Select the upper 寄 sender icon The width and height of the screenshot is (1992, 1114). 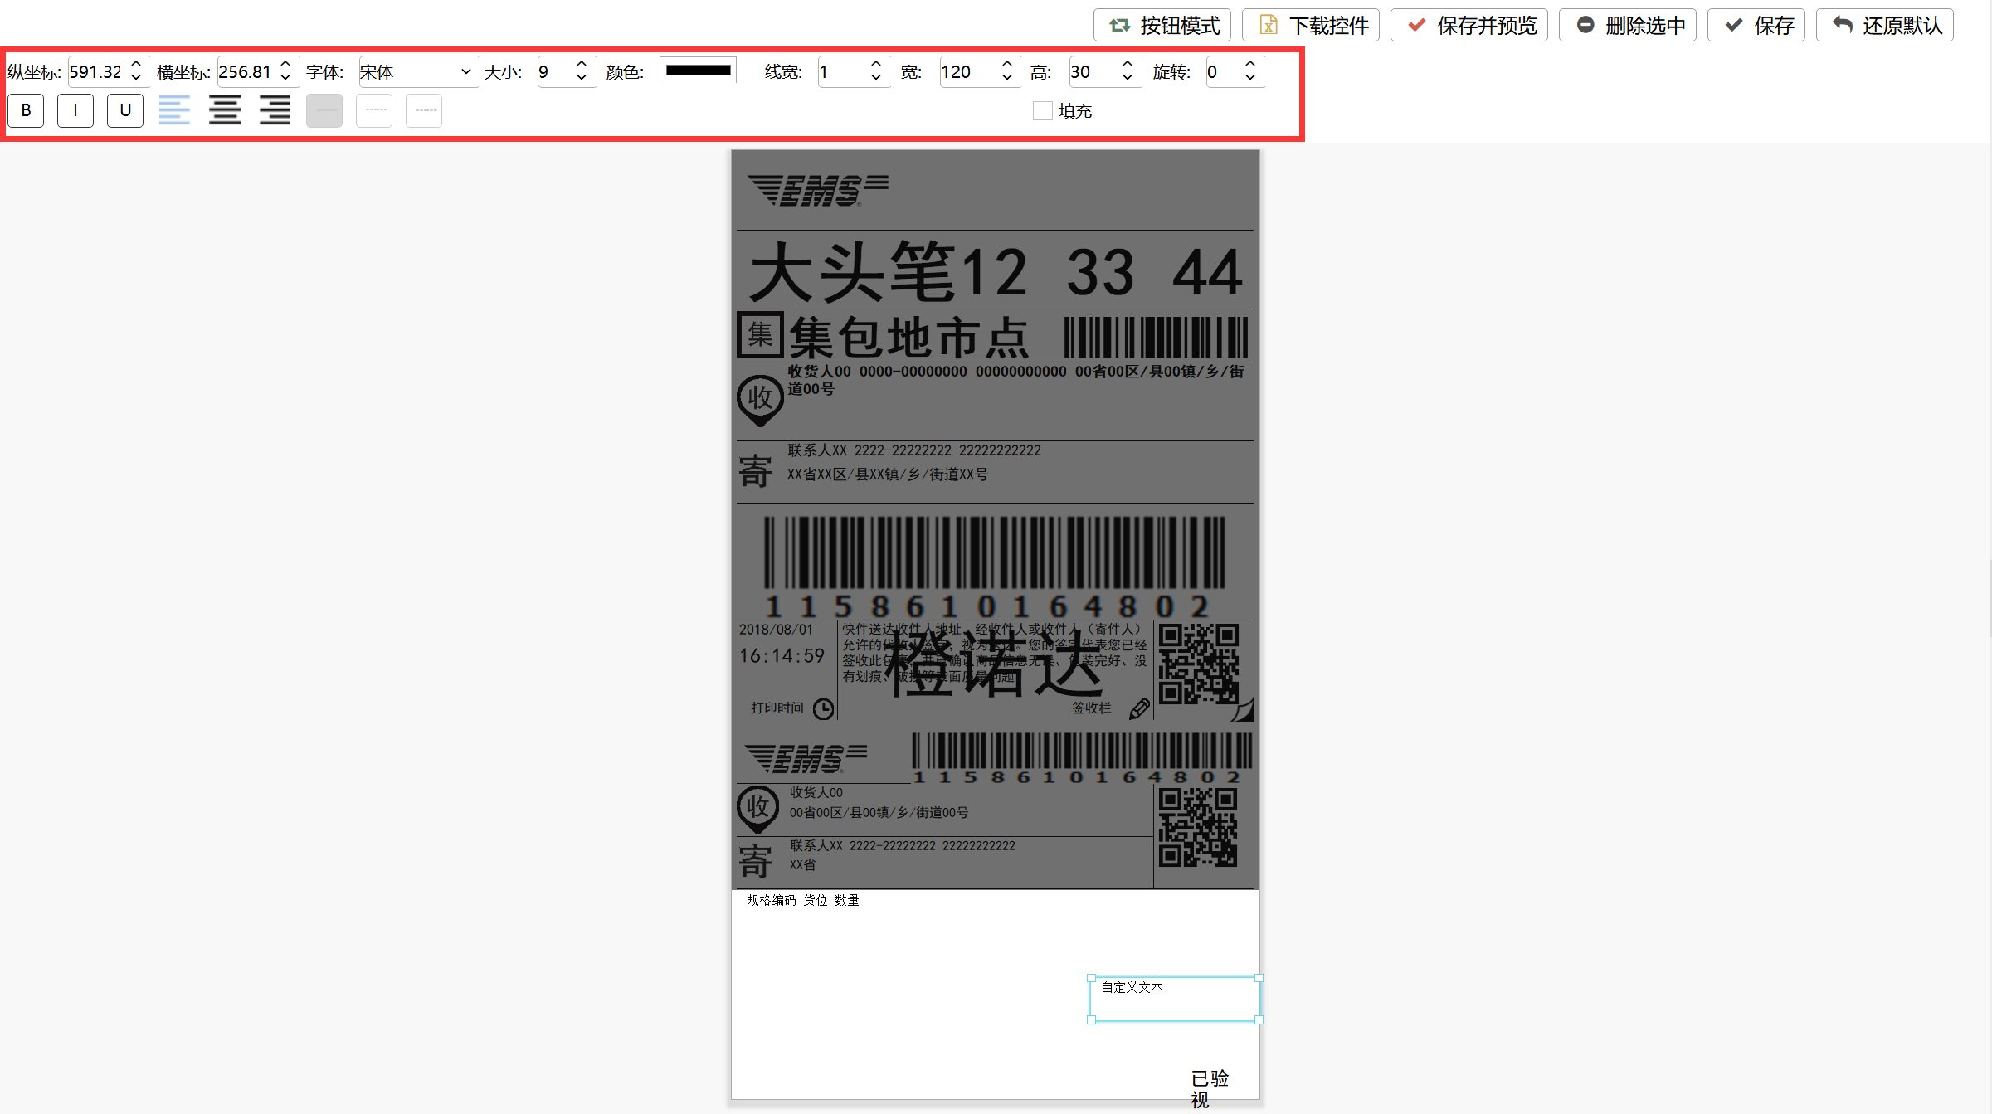(x=755, y=471)
